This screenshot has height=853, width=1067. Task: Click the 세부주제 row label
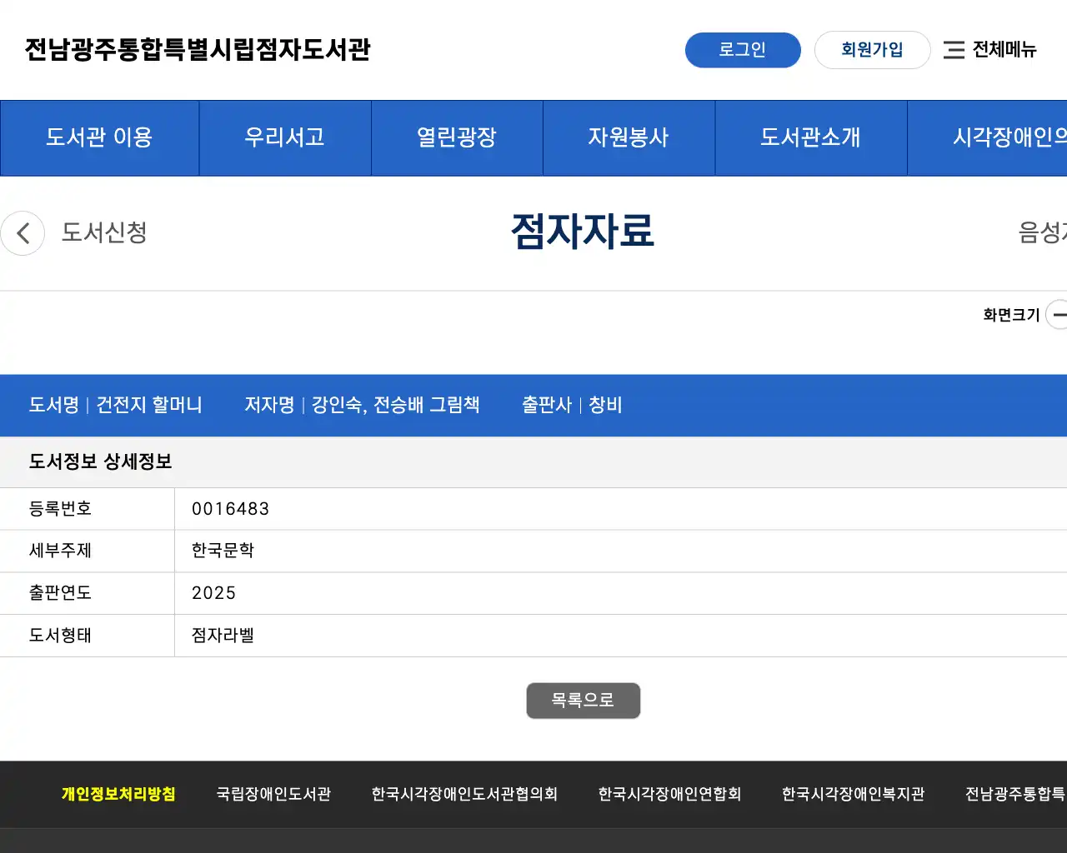pyautogui.click(x=60, y=551)
